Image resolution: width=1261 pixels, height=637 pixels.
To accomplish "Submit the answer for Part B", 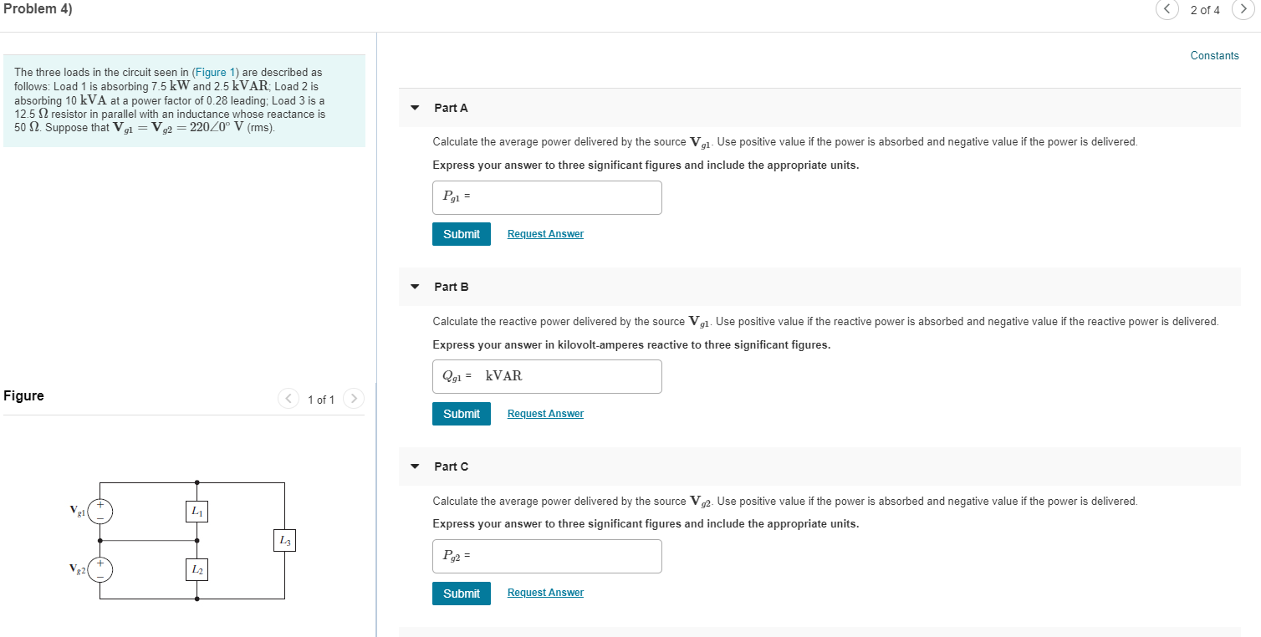I will [x=461, y=413].
